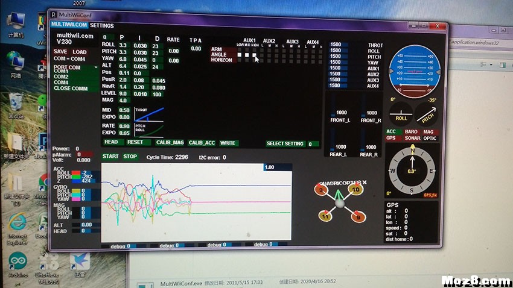513x288 pixels.
Task: Click the LEVEL D value field 100
Action: [157, 95]
